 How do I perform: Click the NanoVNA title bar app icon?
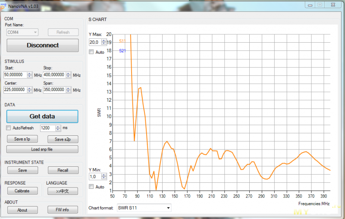(x=3, y=6)
